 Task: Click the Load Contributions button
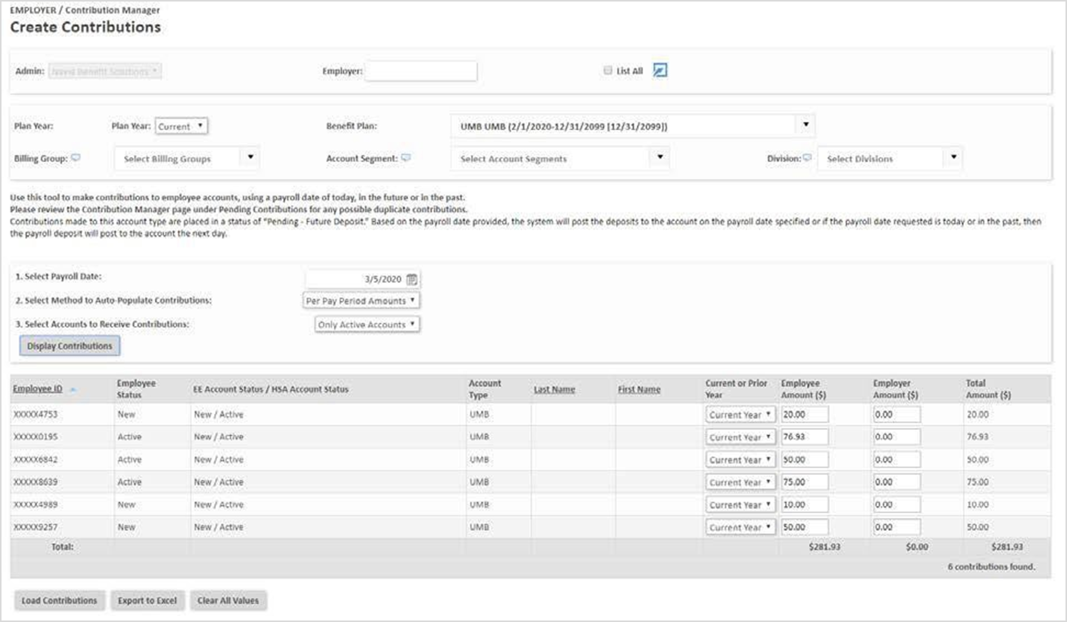pos(59,601)
